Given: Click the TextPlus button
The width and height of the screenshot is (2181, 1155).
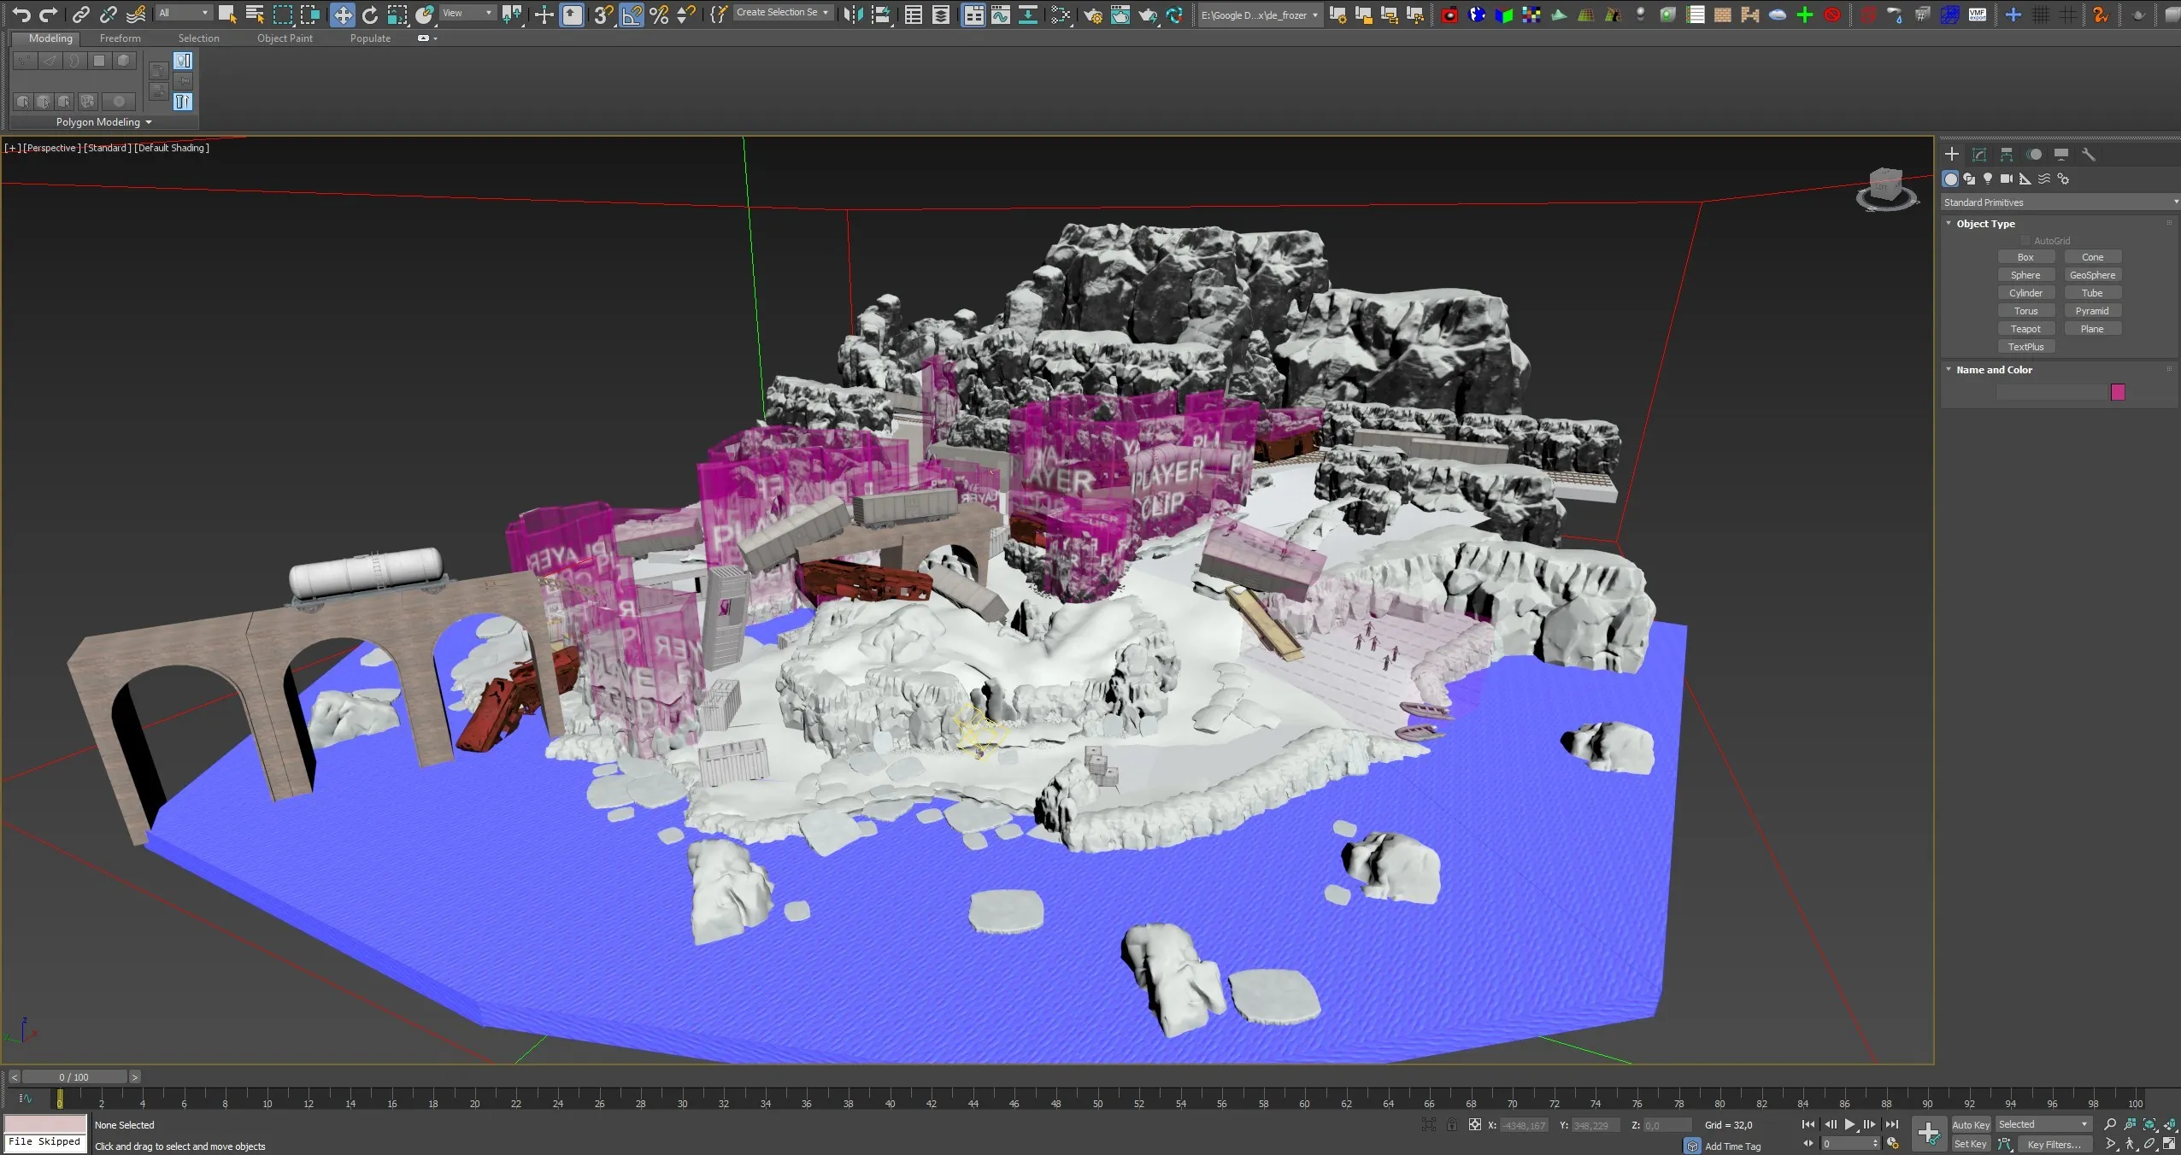Looking at the screenshot, I should [x=2025, y=347].
